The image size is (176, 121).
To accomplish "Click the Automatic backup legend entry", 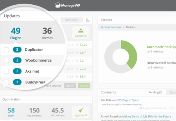I will click(x=161, y=49).
